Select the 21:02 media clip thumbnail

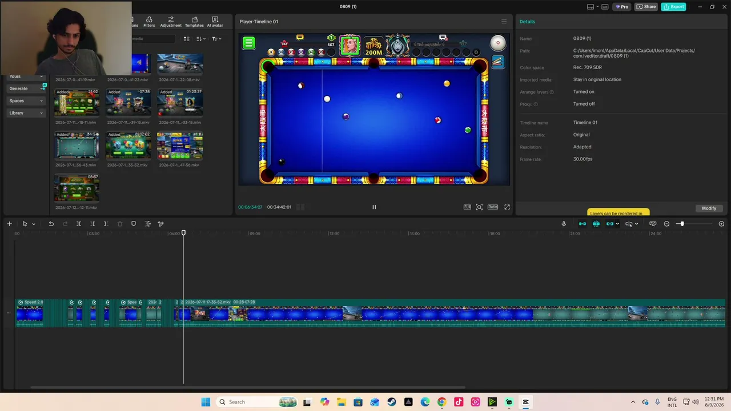coord(77,102)
